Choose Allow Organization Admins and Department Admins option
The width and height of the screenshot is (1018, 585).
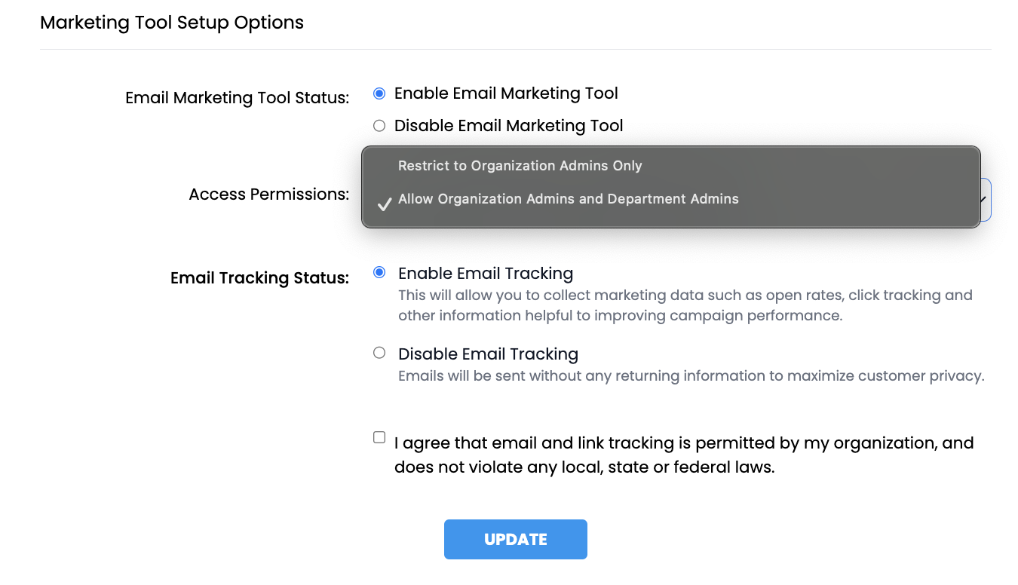(x=568, y=199)
